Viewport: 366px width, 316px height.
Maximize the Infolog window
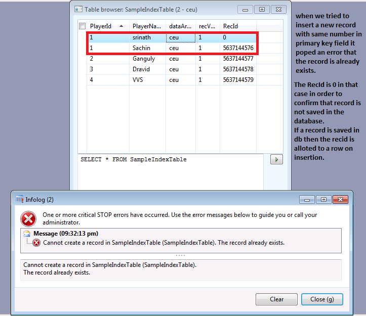tap(323, 200)
